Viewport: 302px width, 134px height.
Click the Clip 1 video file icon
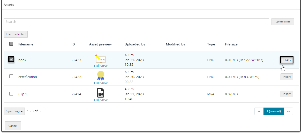click(x=100, y=93)
